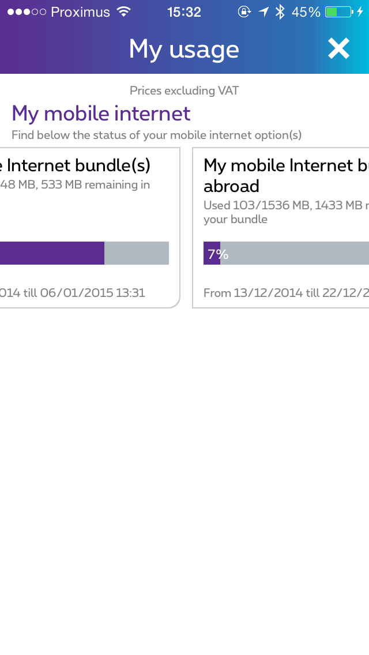Open the Internet bundle(s) card
Image resolution: width=369 pixels, height=655 pixels.
pos(86,219)
